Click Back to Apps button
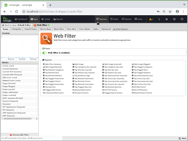 point(16,25)
